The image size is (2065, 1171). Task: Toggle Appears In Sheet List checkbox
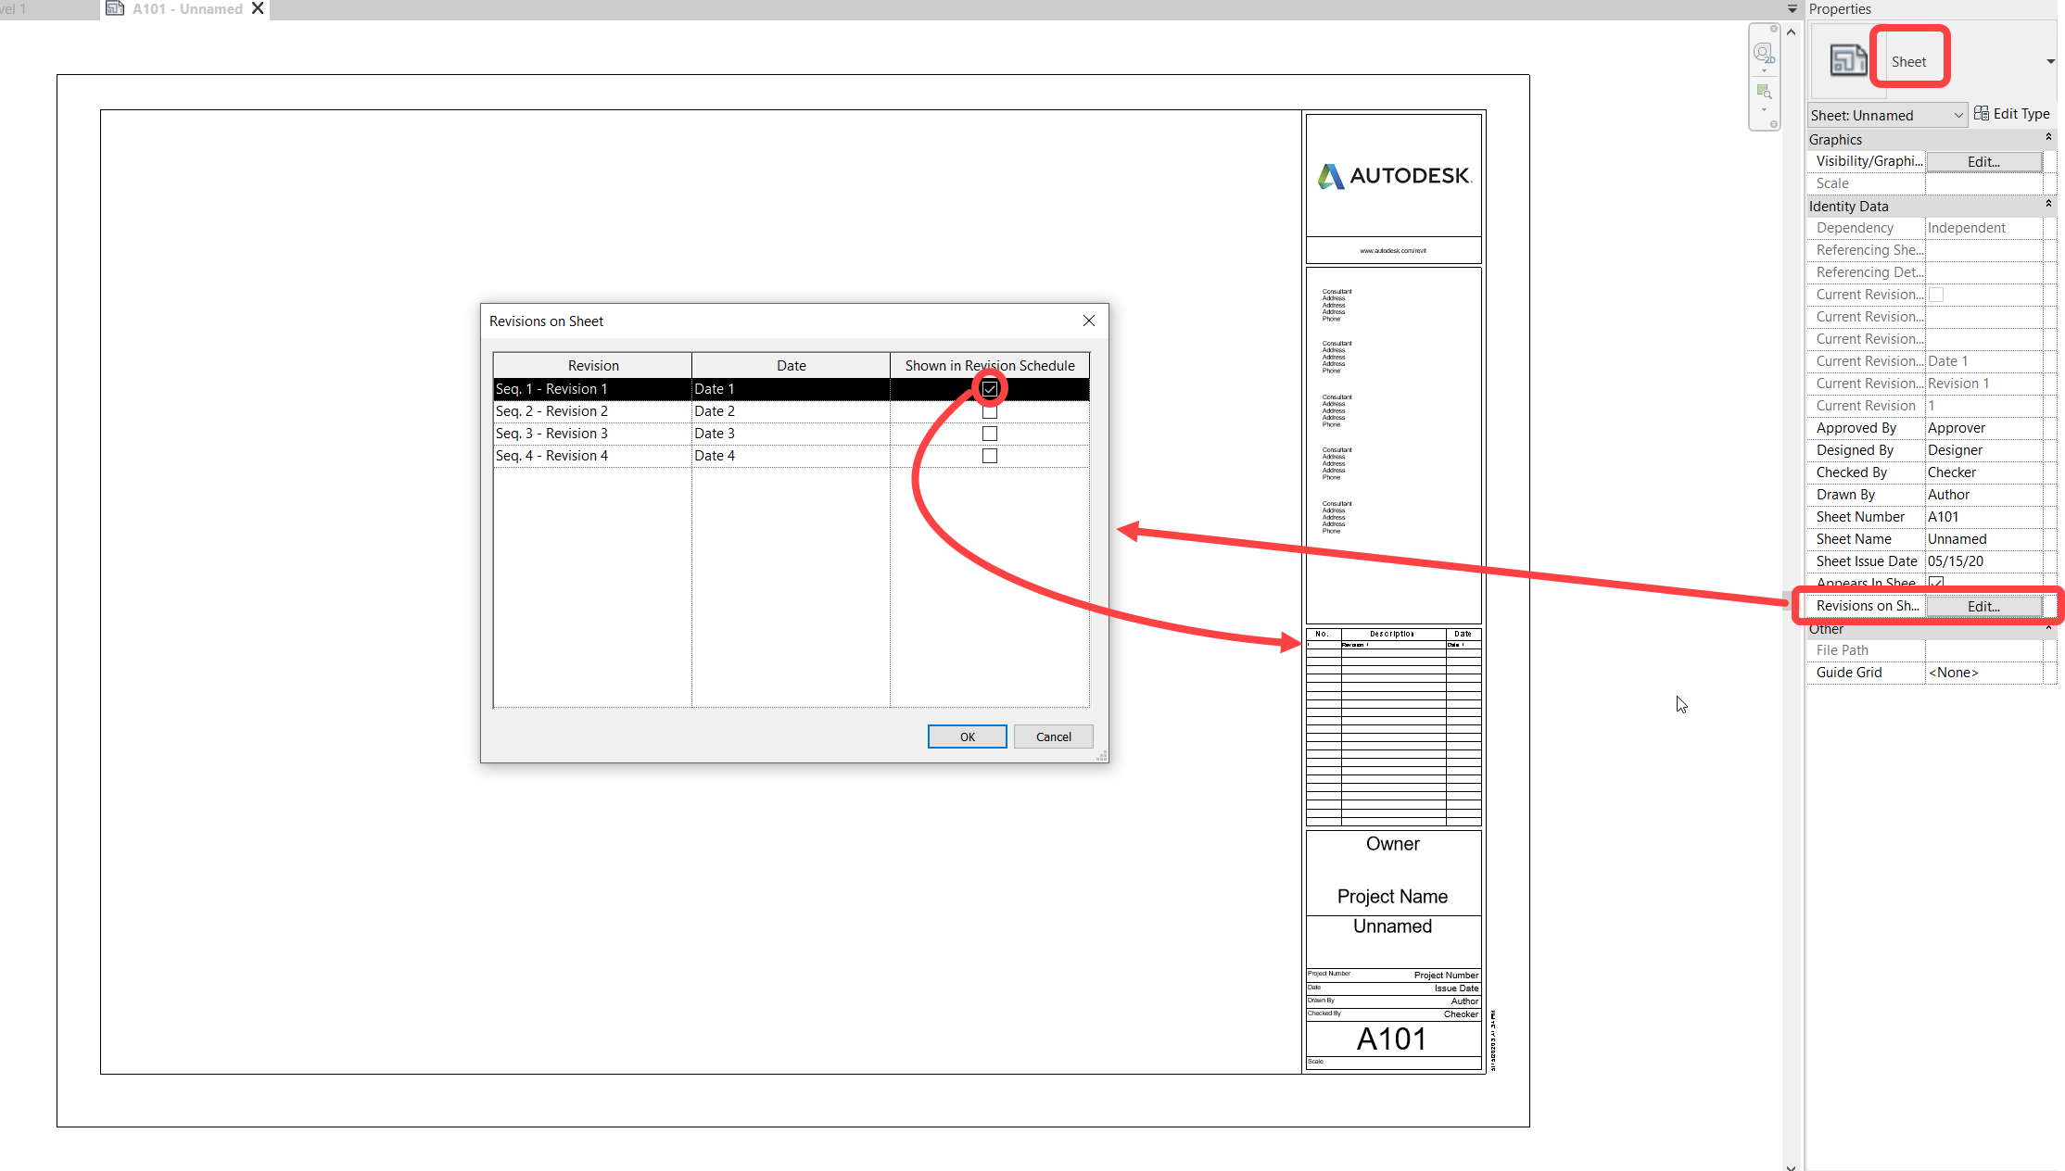(1935, 583)
